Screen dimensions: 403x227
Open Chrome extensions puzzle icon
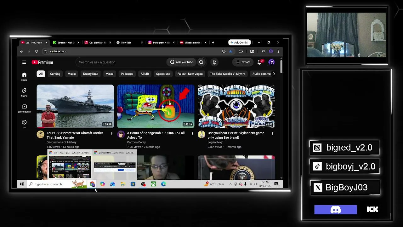click(x=241, y=51)
